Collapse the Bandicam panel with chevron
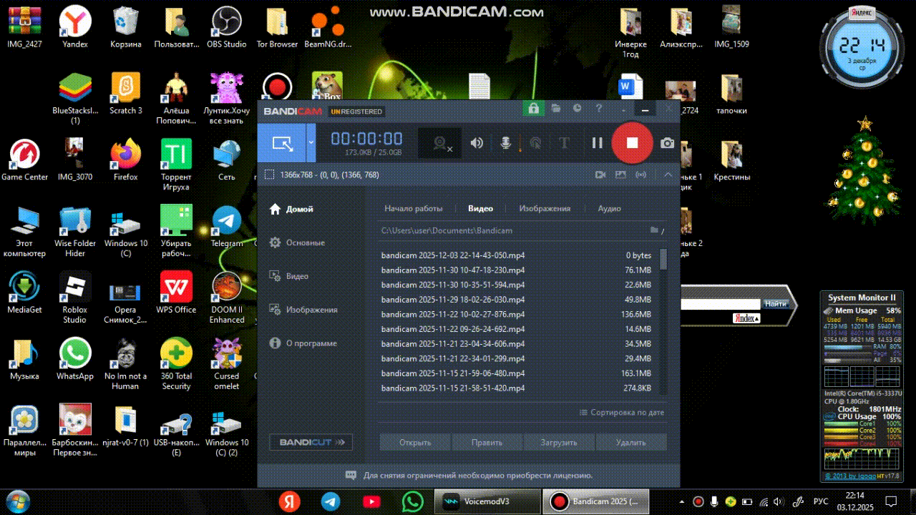This screenshot has width=916, height=515. [668, 175]
